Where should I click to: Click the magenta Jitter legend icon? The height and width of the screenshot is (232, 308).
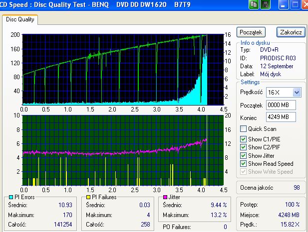pos(165,197)
